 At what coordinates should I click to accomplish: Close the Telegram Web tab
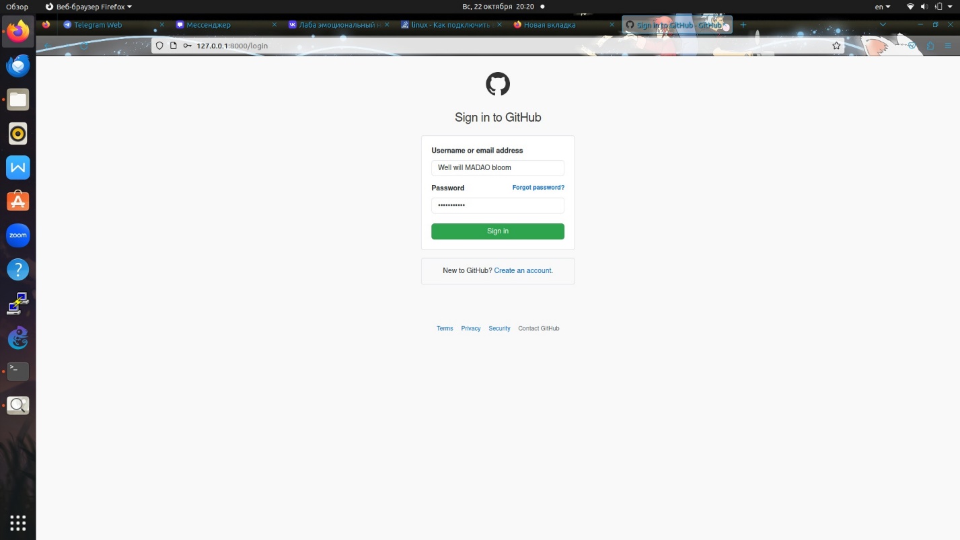pyautogui.click(x=161, y=25)
